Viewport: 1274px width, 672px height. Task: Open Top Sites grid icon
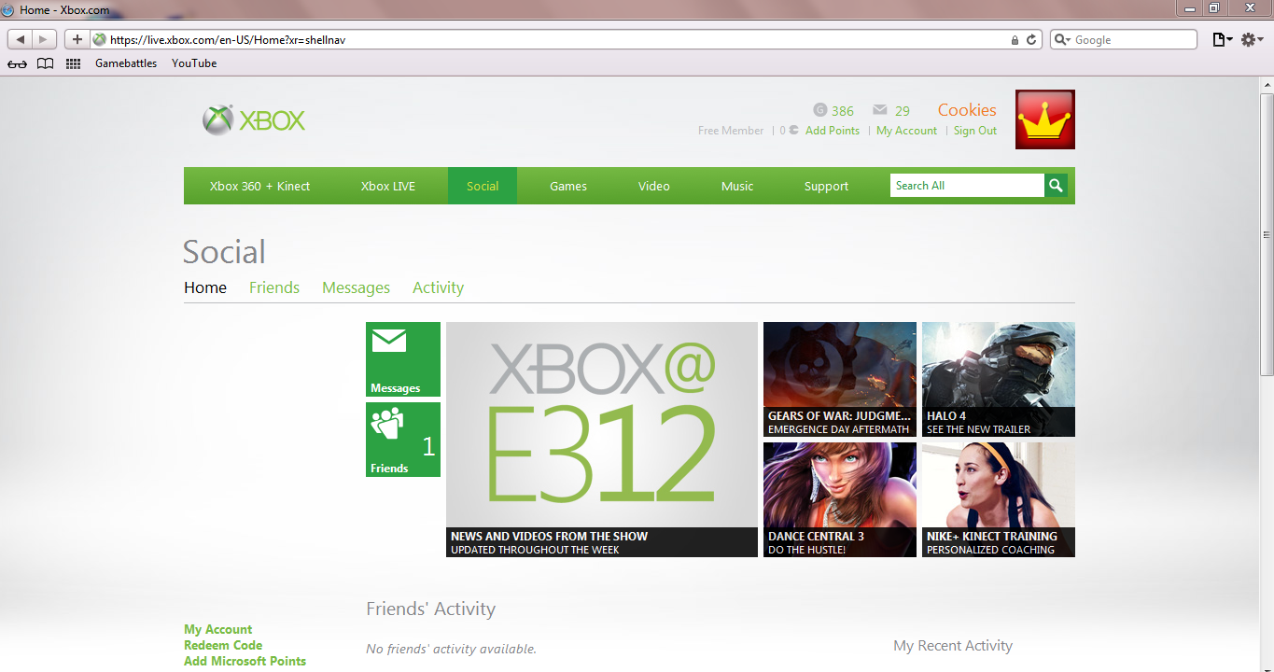(x=74, y=63)
